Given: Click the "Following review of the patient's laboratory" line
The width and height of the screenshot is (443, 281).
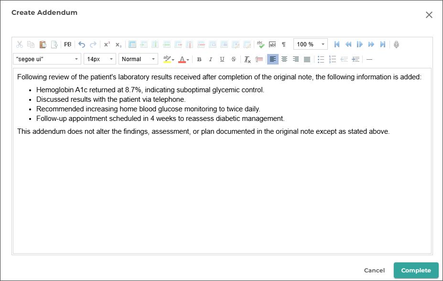Looking at the screenshot, I should [219, 77].
